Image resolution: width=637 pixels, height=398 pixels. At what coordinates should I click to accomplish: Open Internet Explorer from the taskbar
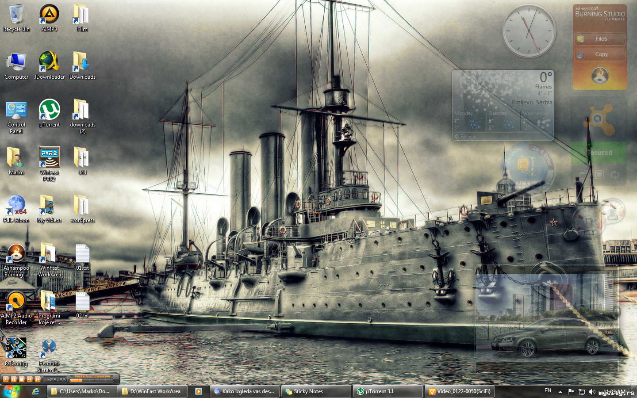pyautogui.click(x=36, y=391)
